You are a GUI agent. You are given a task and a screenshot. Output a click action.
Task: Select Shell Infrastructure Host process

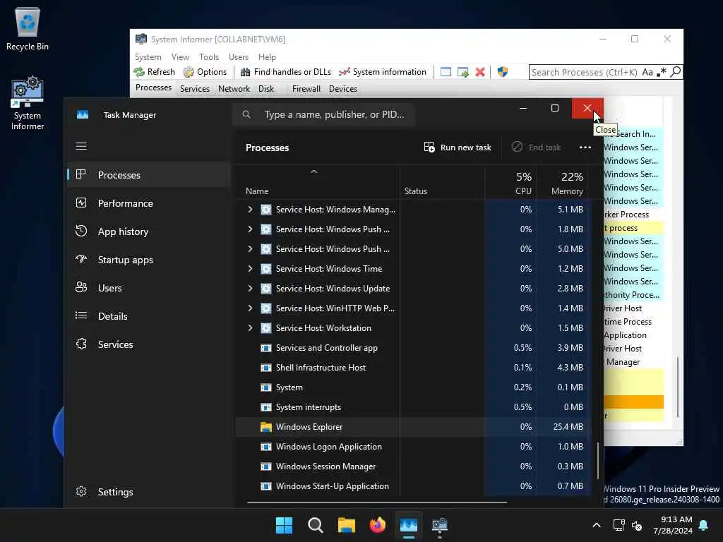(414, 368)
